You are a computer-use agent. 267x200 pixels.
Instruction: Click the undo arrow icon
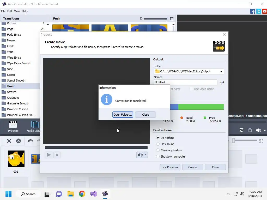point(30,141)
